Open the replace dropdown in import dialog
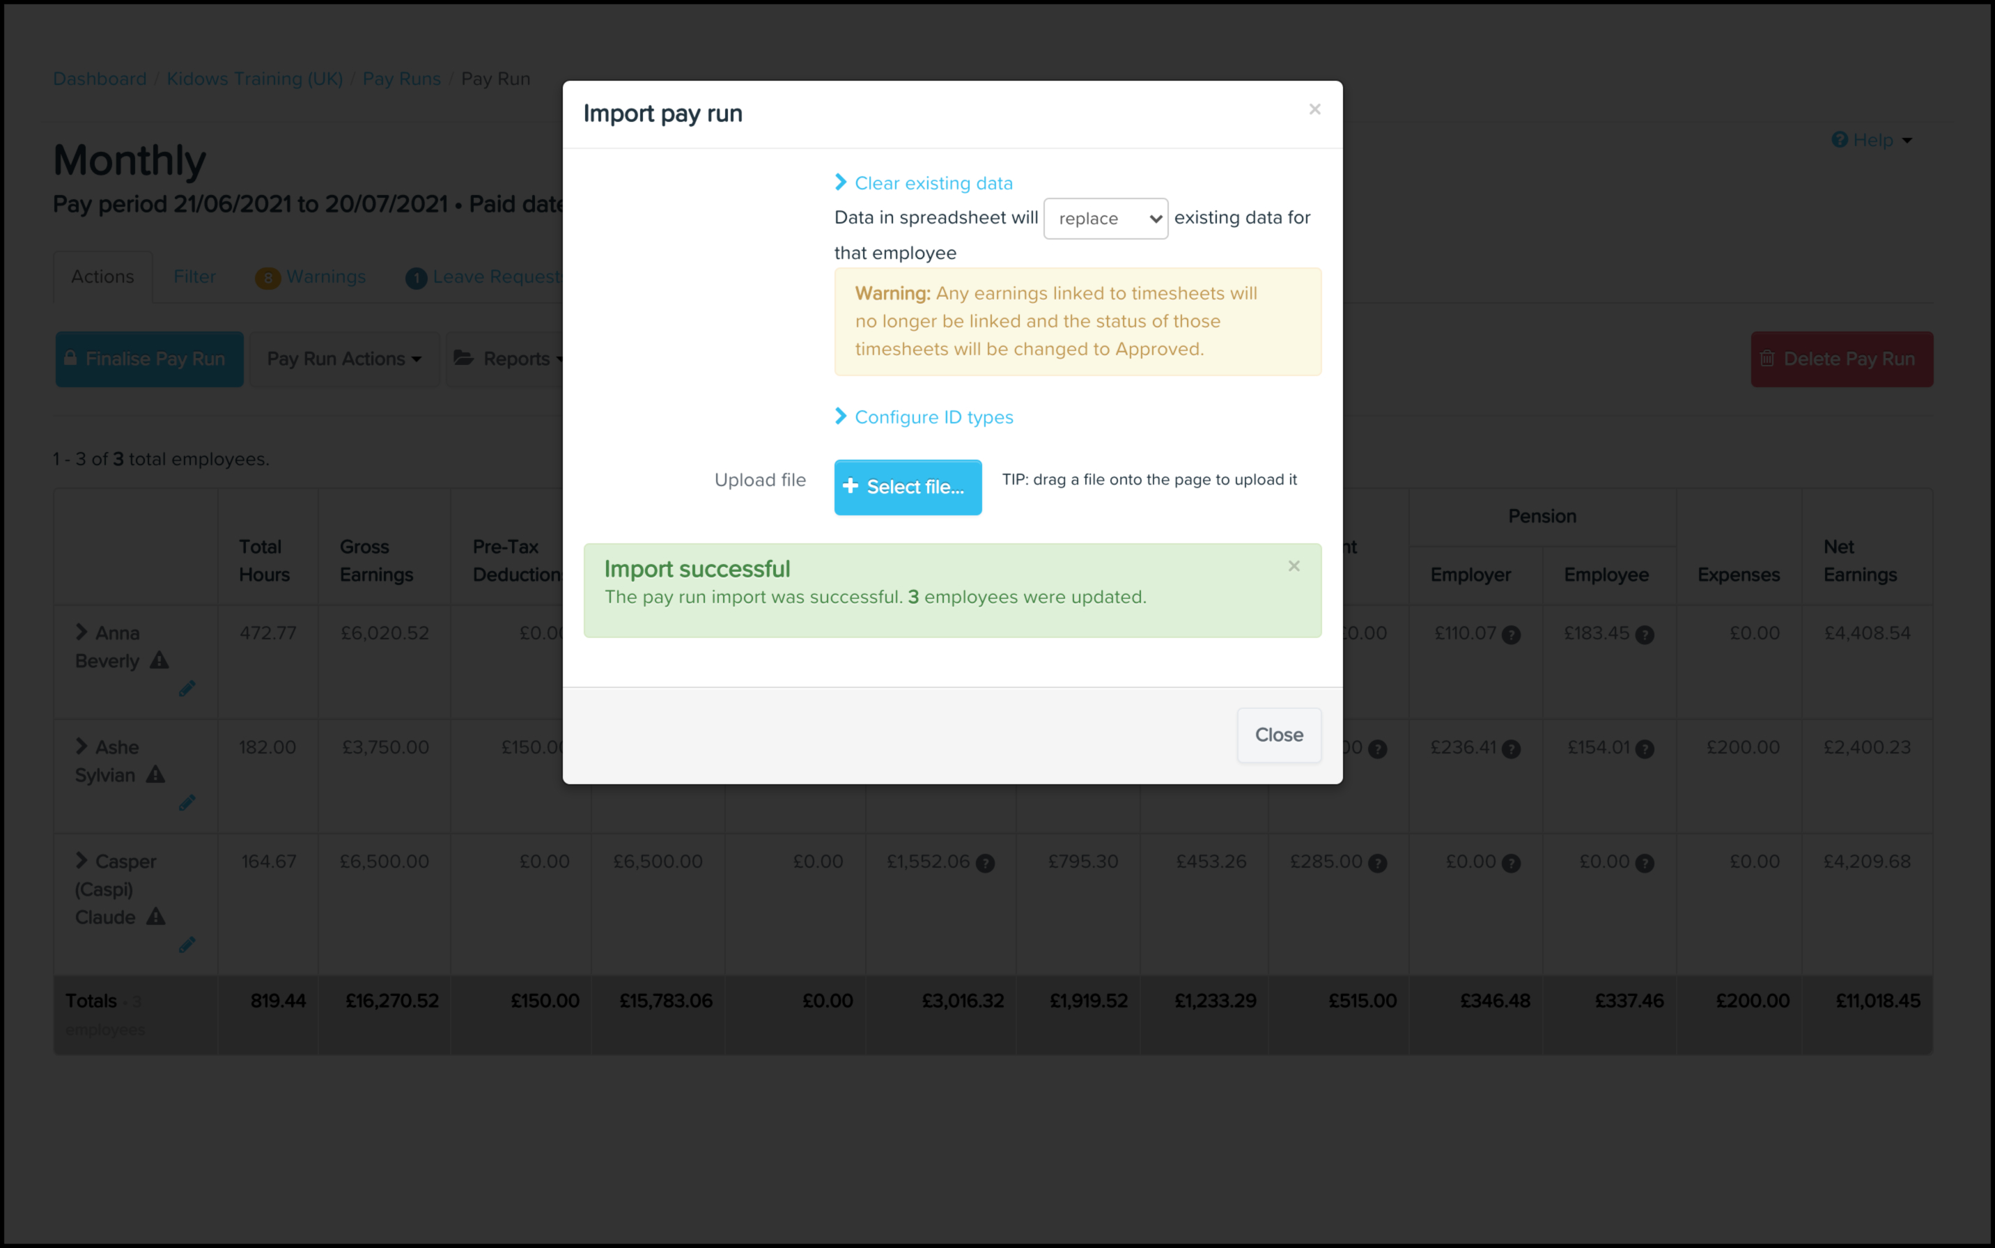The width and height of the screenshot is (1995, 1248). (x=1105, y=219)
